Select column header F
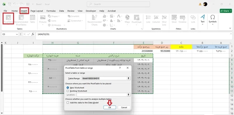Image resolution: width=234 pixels, height=115 pixels. click(x=114, y=43)
